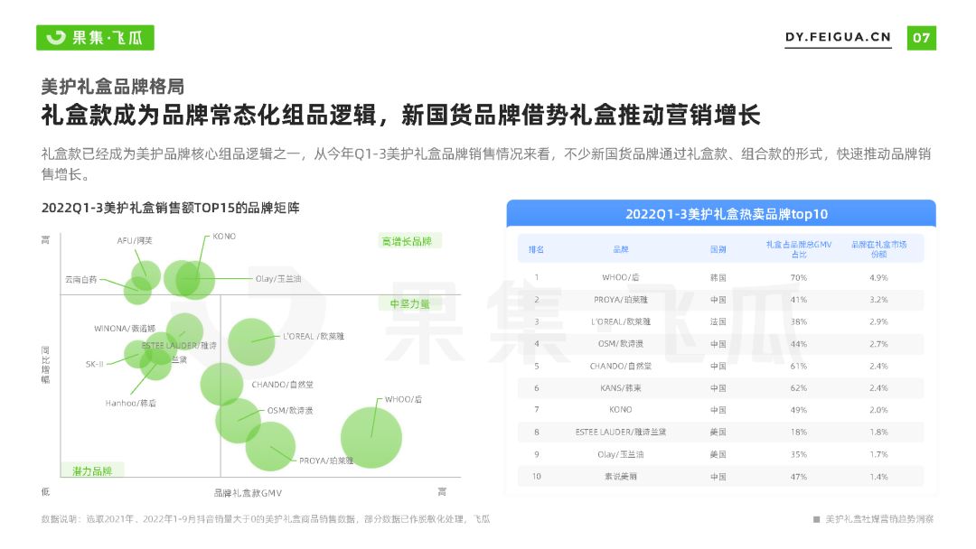Click the 云南白药 chart label
The image size is (976, 549).
coord(81,280)
